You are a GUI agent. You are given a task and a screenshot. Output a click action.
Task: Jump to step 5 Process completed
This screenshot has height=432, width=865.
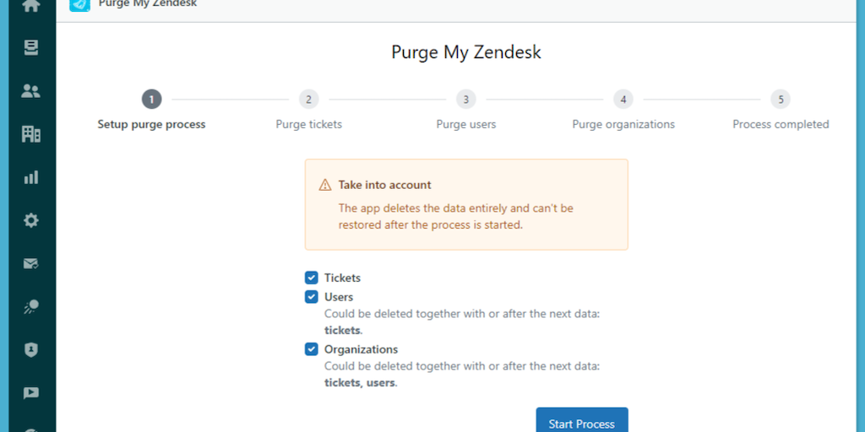pos(781,100)
